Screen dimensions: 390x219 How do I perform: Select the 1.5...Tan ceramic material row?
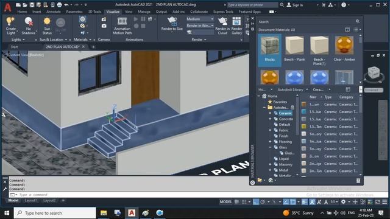click(x=330, y=127)
